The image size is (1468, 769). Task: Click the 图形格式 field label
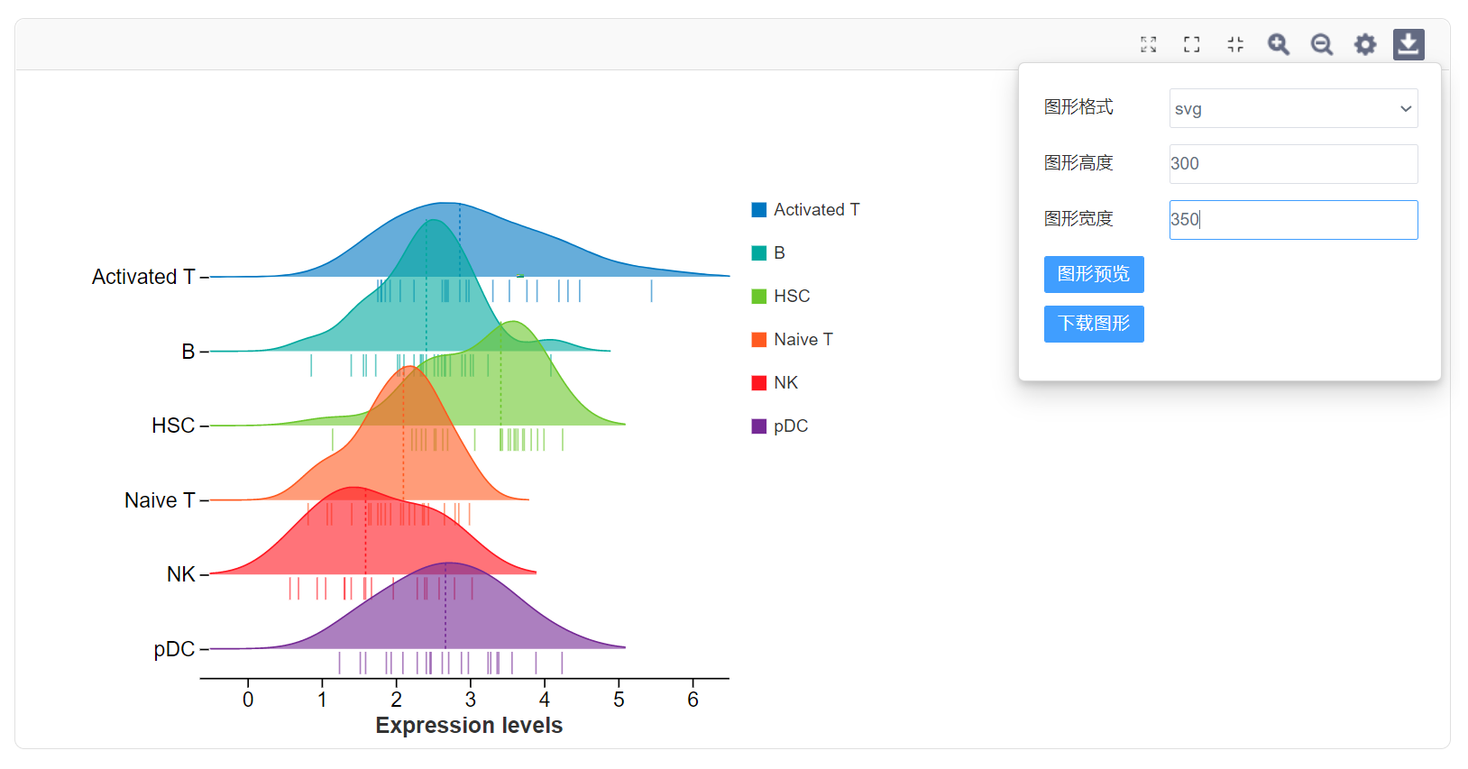[x=1078, y=107]
